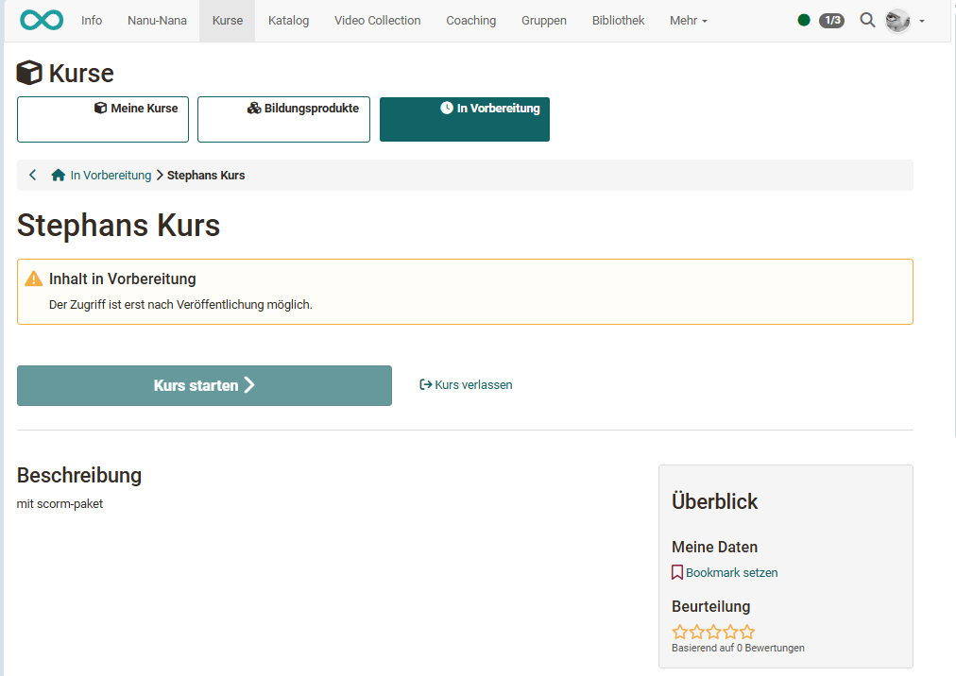956x676 pixels.
Task: Click the Kurs starten button
Action: (204, 385)
